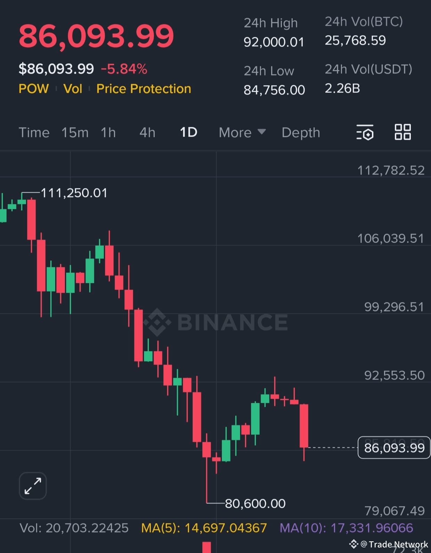This screenshot has height=553, width=431.
Task: Open the Depth chart tab
Action: (x=301, y=132)
